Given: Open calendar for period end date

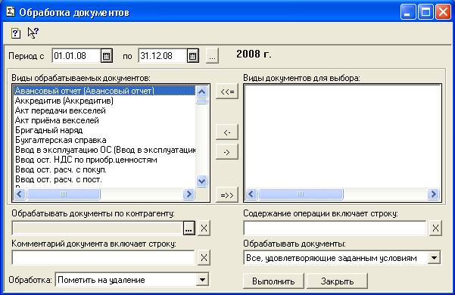Looking at the screenshot, I should click(193, 56).
